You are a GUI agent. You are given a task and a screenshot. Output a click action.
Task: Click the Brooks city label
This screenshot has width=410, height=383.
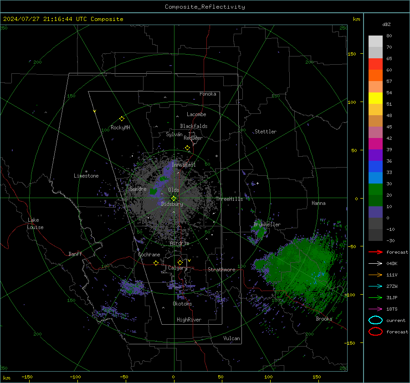[324, 319]
